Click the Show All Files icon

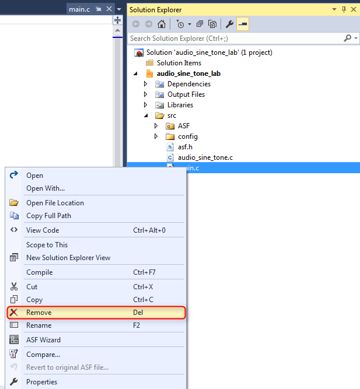[x=212, y=24]
